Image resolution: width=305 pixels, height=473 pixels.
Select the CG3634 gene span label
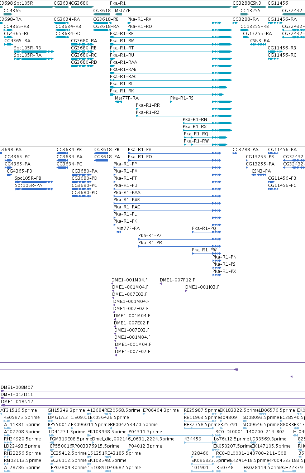click(62, 3)
